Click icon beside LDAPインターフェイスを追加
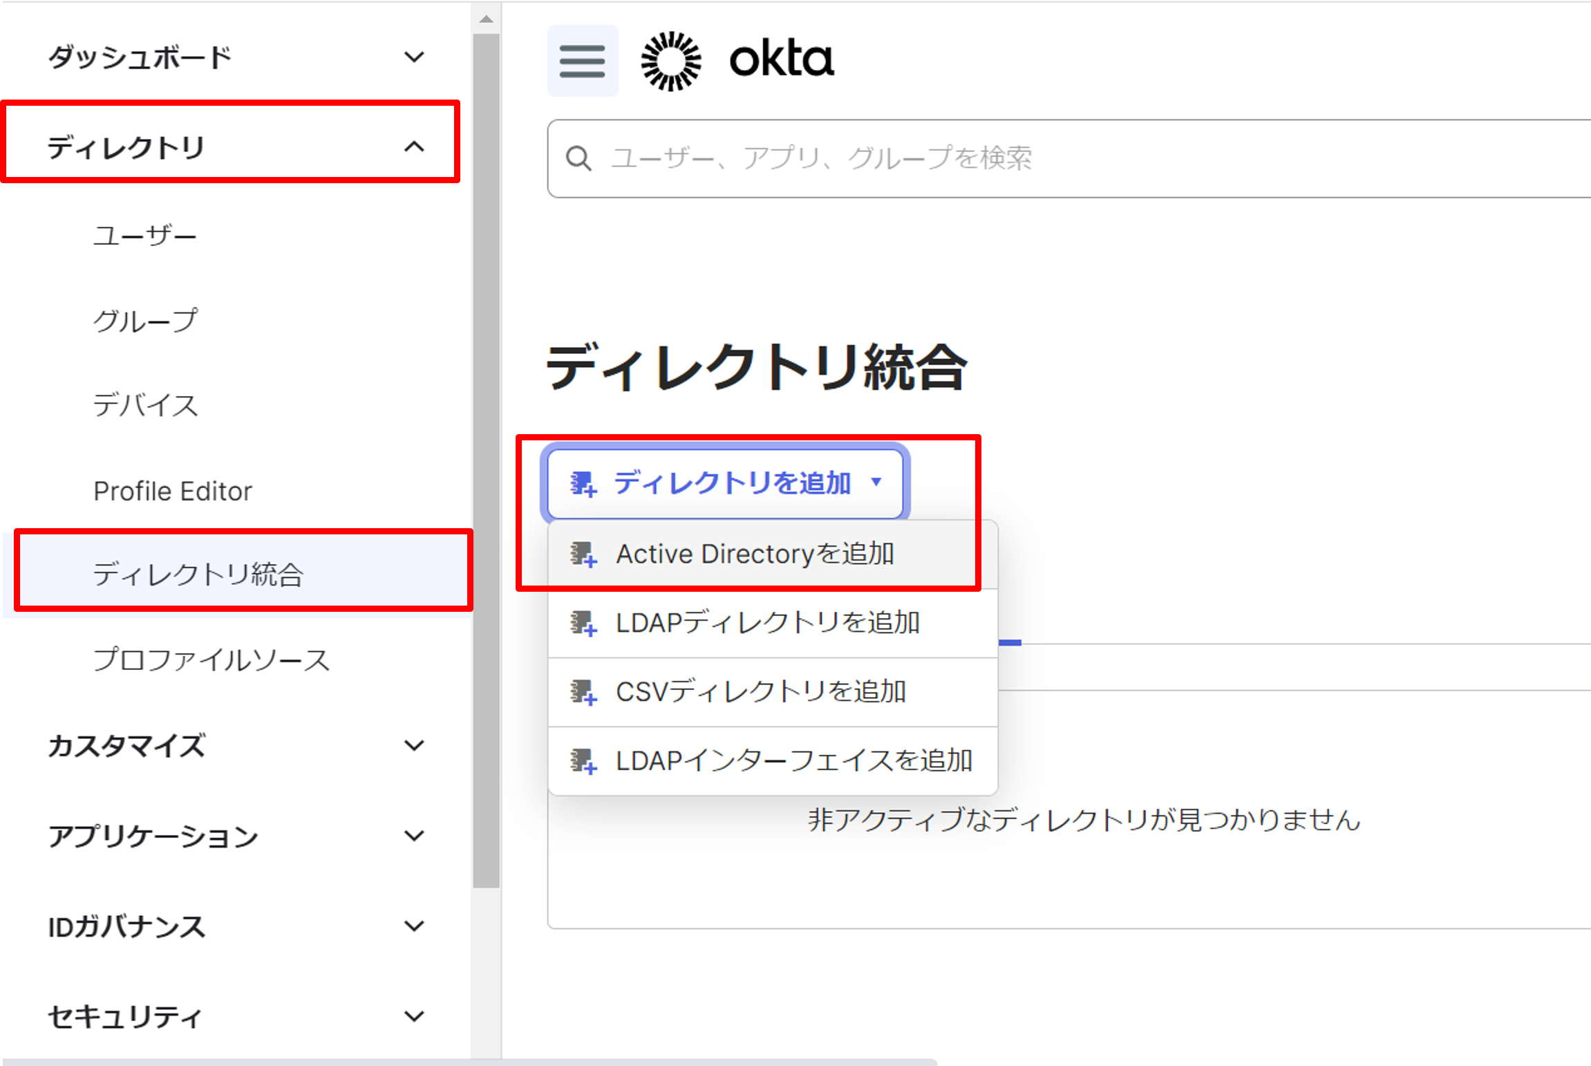This screenshot has width=1591, height=1066. [583, 761]
